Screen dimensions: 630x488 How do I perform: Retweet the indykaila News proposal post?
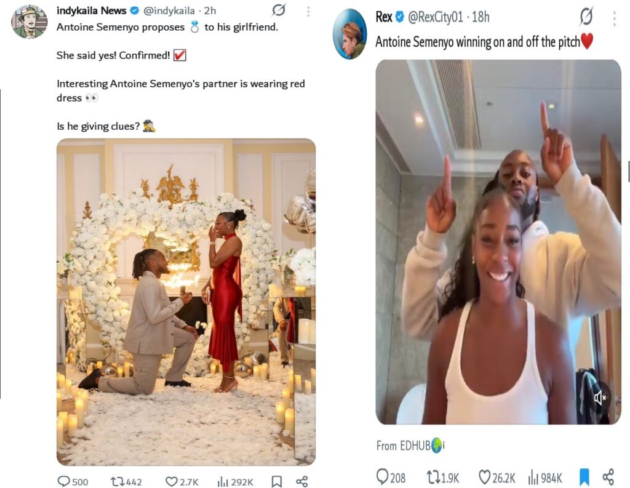(x=118, y=481)
